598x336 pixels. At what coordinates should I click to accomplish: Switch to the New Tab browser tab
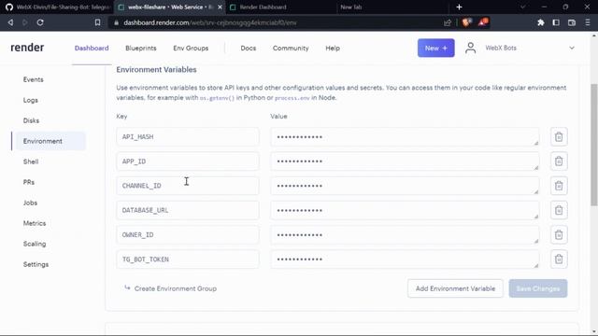pyautogui.click(x=392, y=7)
